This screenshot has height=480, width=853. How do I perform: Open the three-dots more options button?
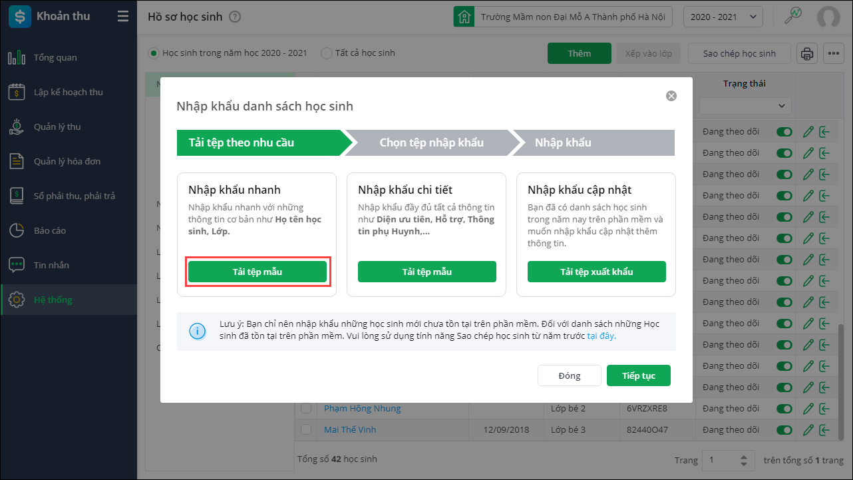[x=833, y=54]
